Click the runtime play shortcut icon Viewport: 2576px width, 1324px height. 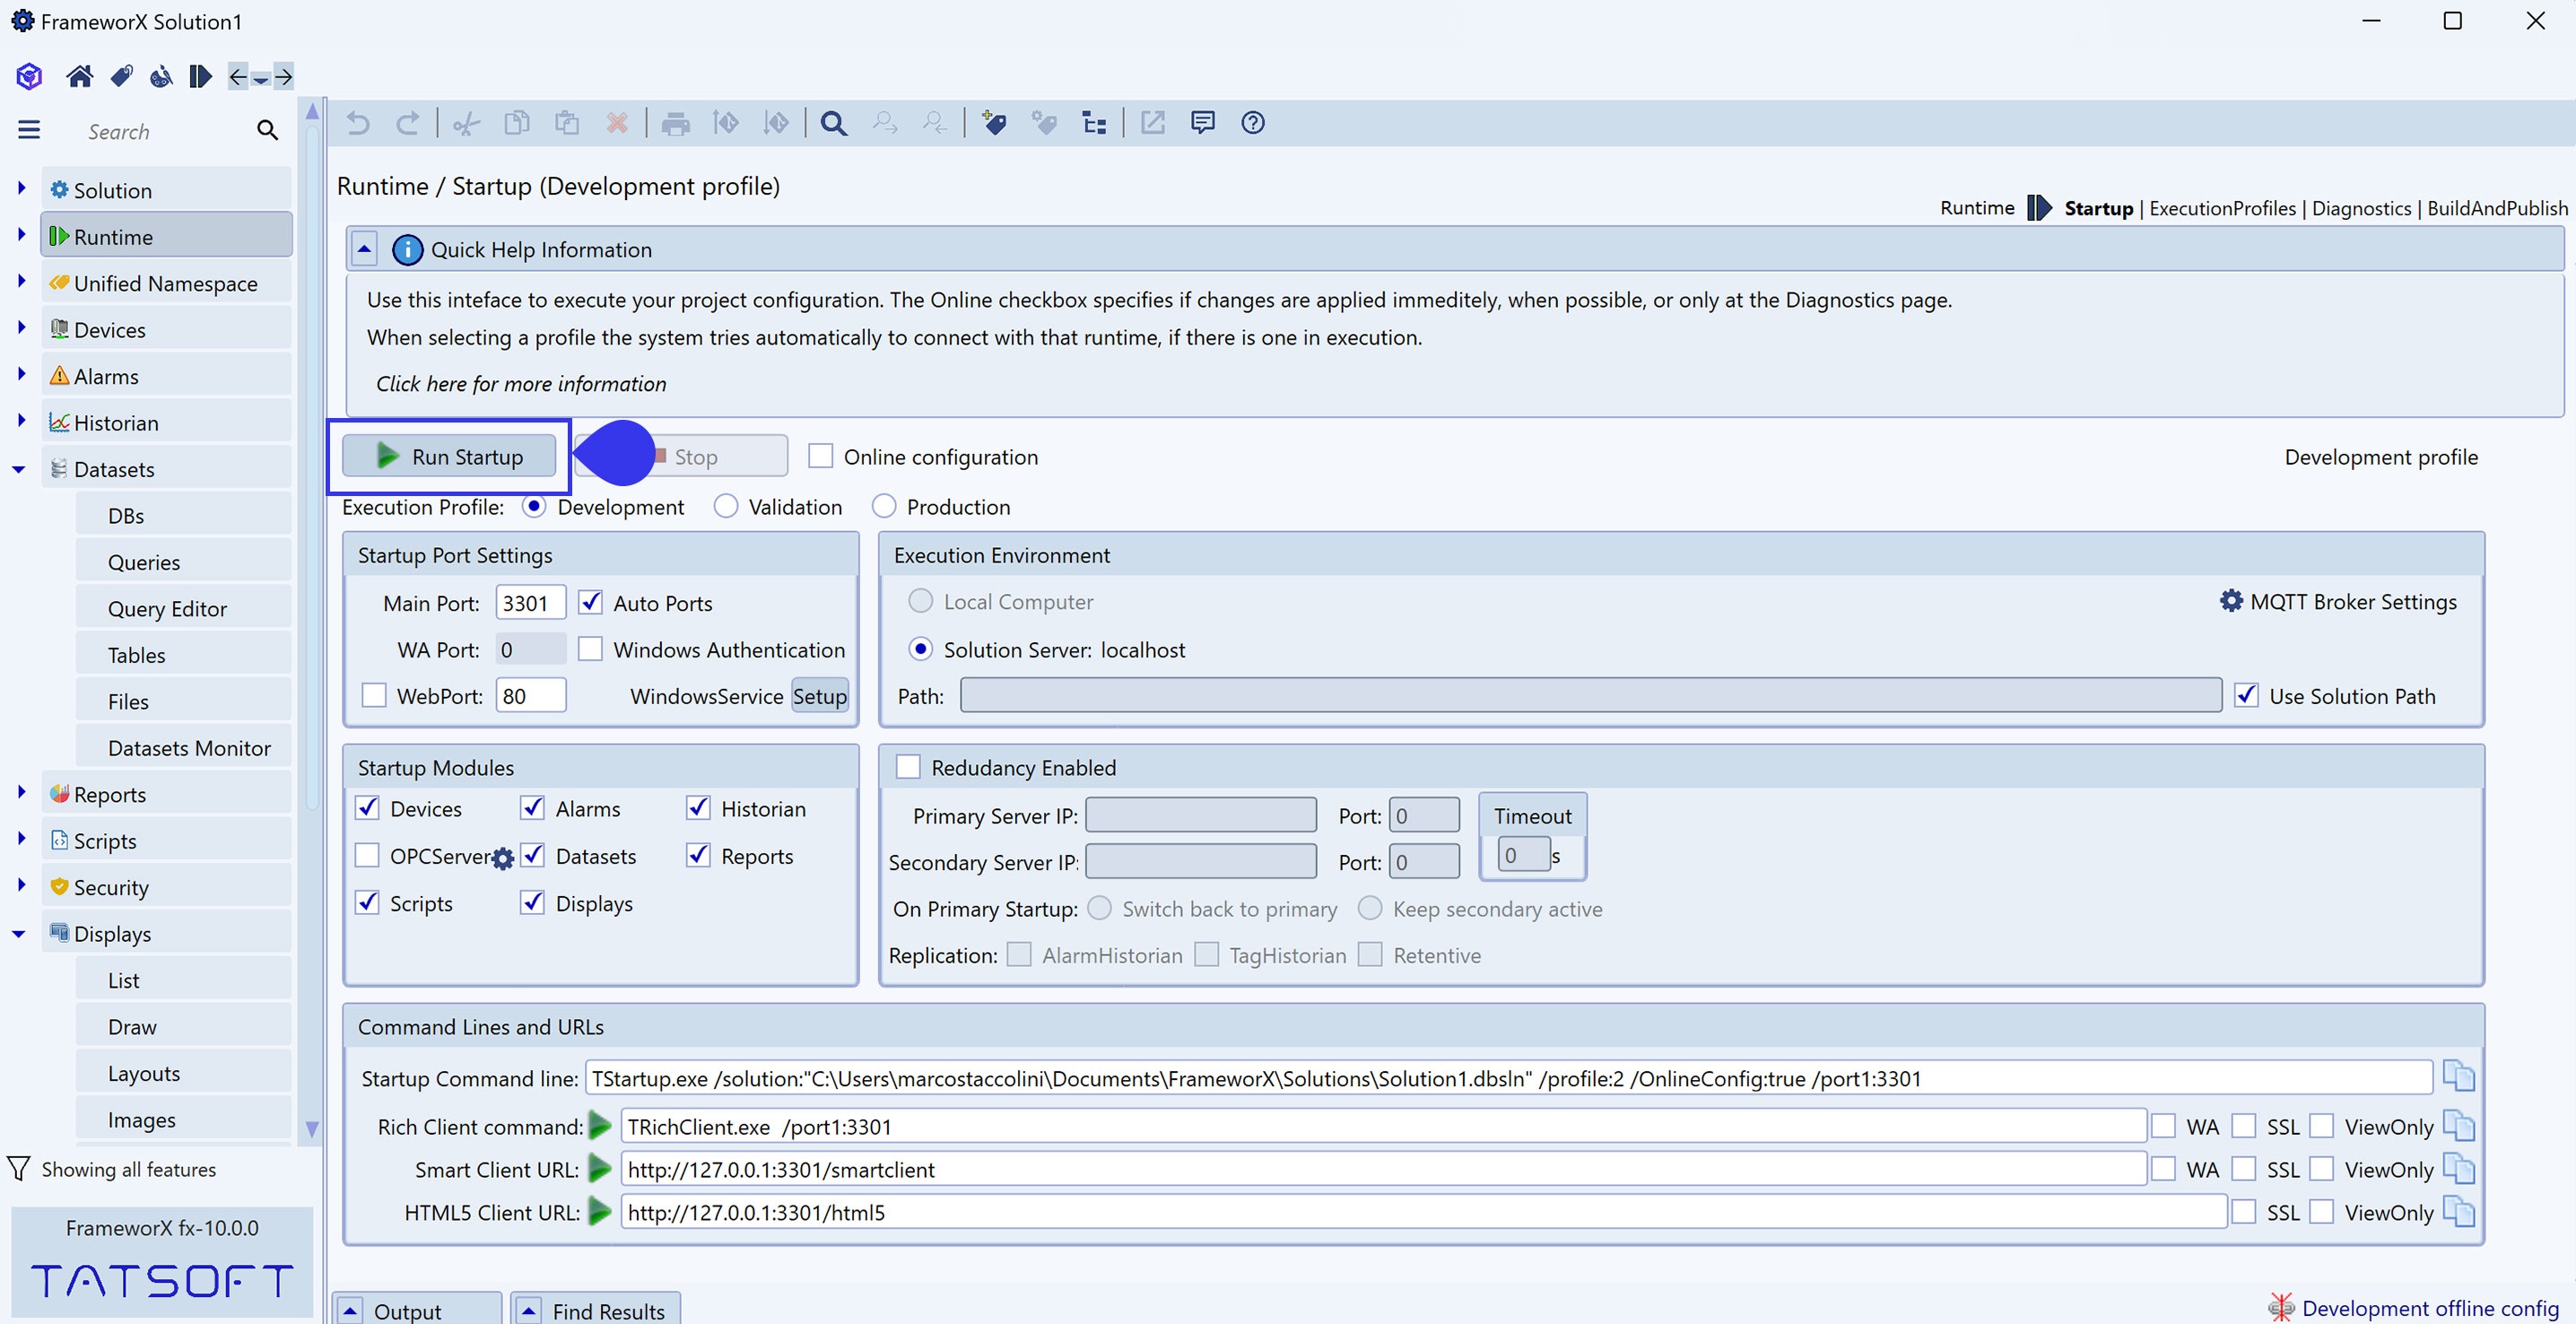pos(200,76)
